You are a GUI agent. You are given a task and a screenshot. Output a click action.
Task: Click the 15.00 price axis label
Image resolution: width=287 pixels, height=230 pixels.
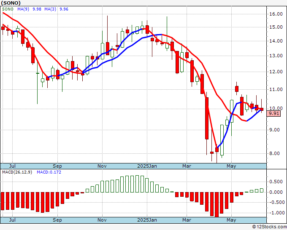pos(276,27)
